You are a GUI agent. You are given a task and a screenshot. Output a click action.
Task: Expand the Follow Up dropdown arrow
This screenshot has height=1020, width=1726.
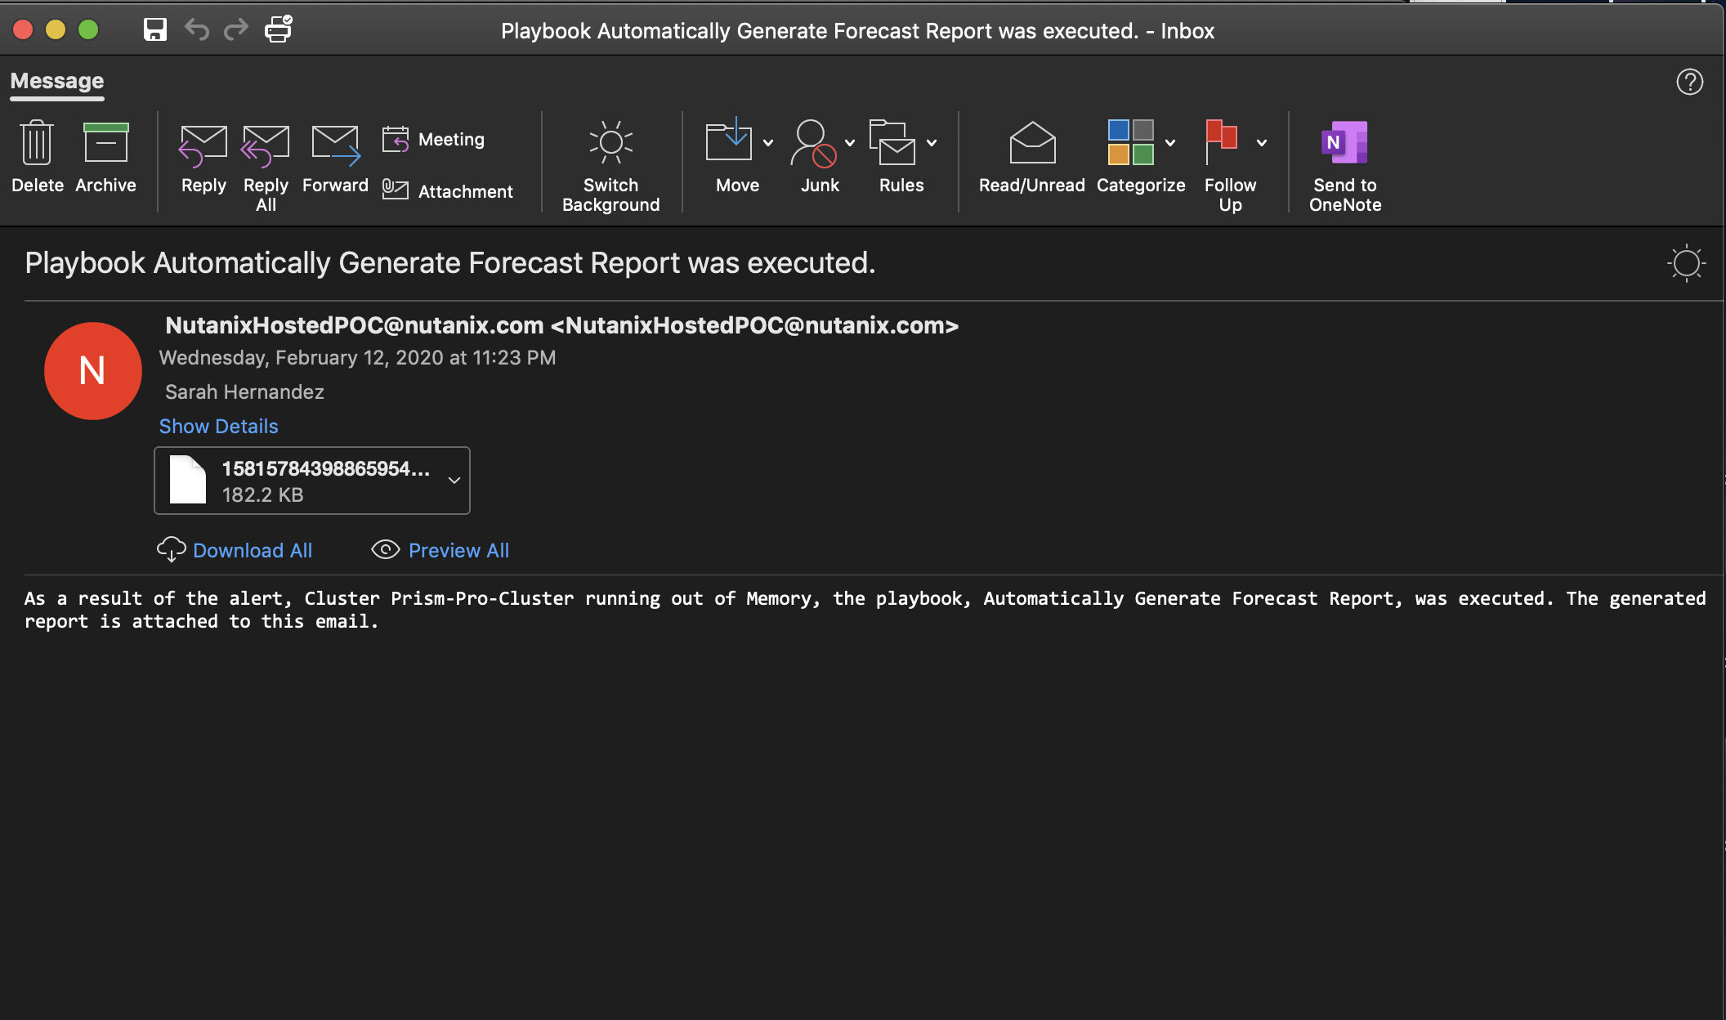(x=1262, y=143)
